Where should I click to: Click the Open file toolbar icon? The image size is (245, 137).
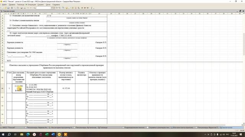pyautogui.click(x=5, y=8)
